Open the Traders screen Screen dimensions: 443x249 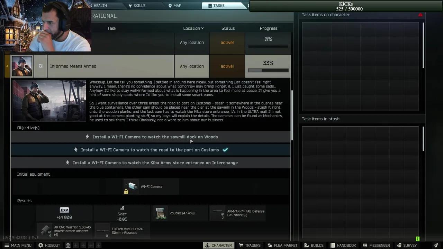point(250,245)
